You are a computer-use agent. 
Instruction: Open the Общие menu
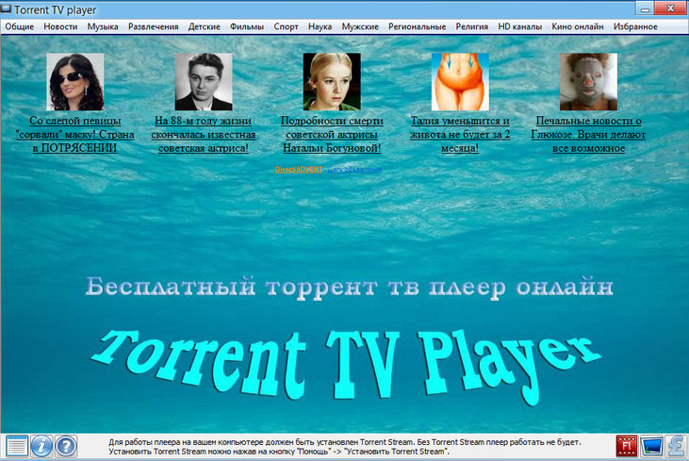click(20, 26)
